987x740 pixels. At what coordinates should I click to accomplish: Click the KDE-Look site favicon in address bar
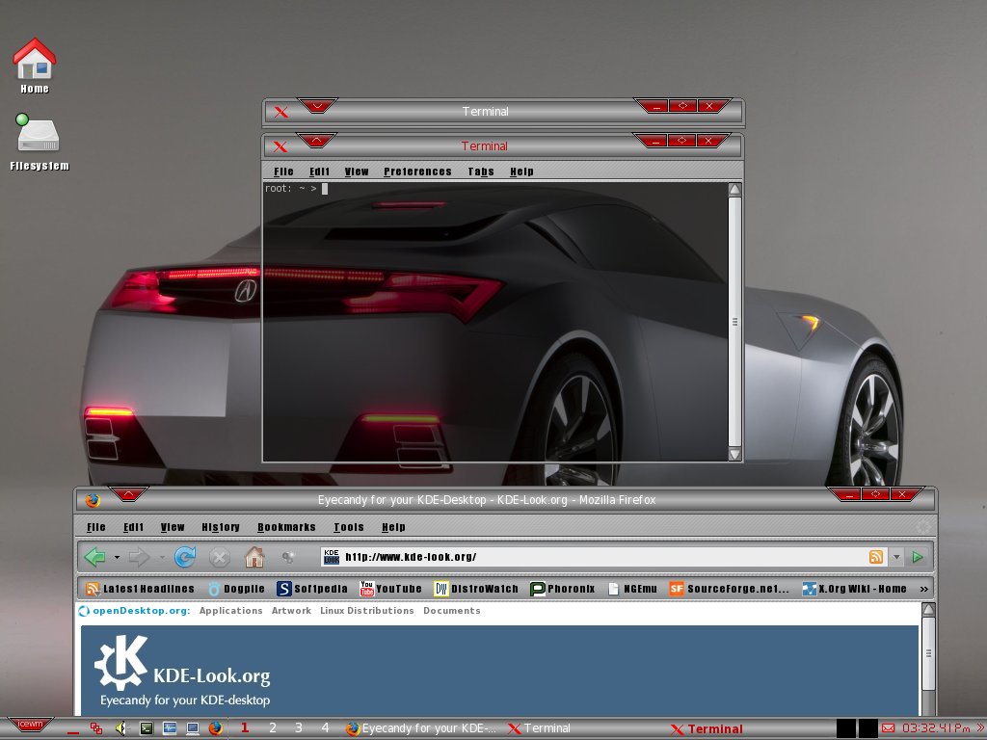point(332,557)
